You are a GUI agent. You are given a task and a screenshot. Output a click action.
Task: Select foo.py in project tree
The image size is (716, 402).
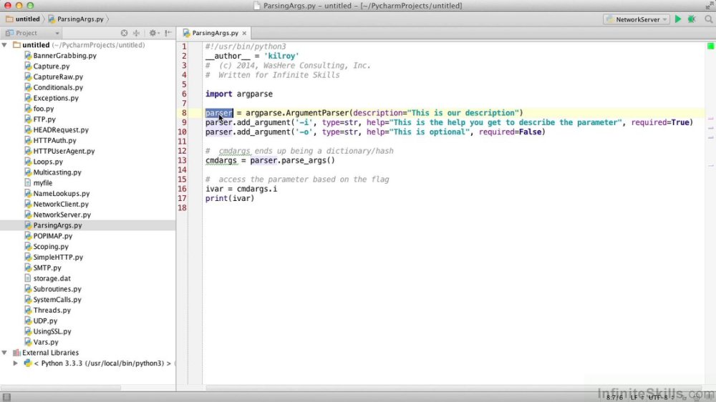pos(44,109)
